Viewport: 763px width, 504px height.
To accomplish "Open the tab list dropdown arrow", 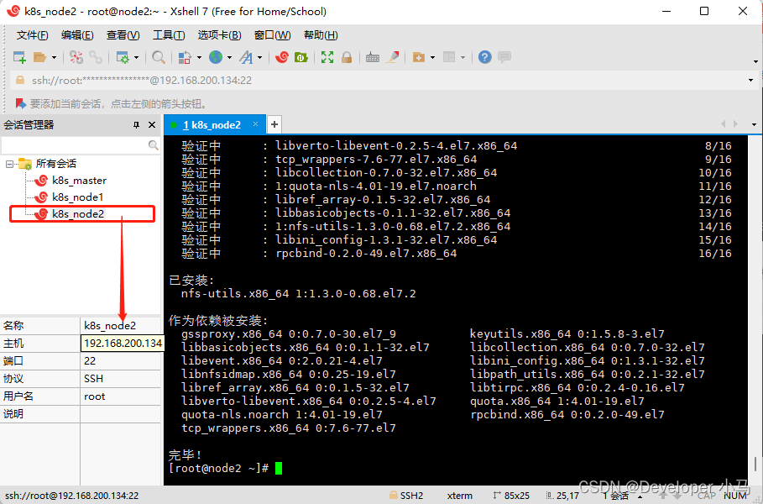I will (754, 124).
